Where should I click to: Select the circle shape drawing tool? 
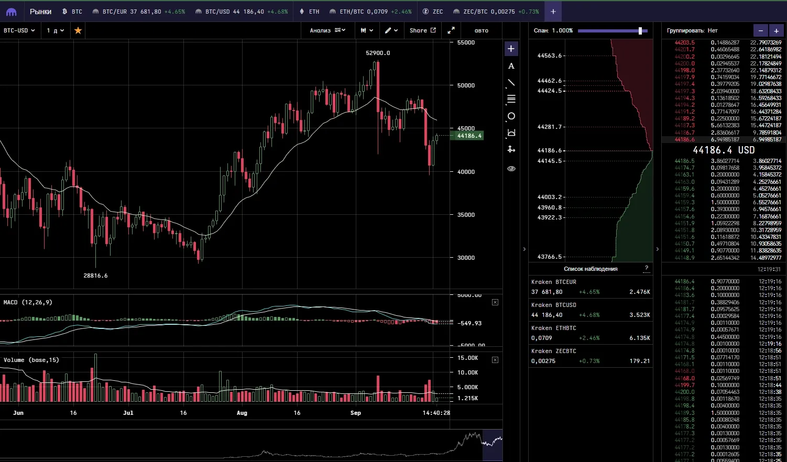(x=511, y=116)
